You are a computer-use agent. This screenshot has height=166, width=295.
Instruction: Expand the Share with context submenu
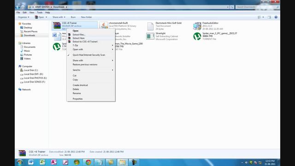[x=91, y=60]
